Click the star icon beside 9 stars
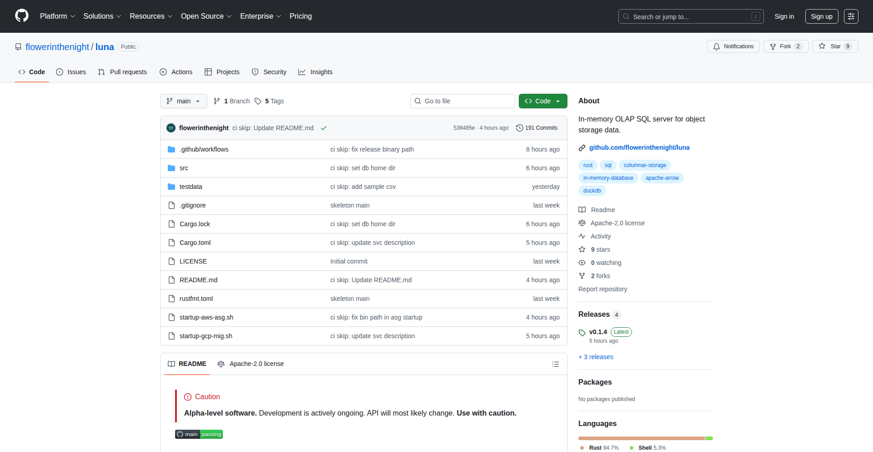 pyautogui.click(x=582, y=249)
